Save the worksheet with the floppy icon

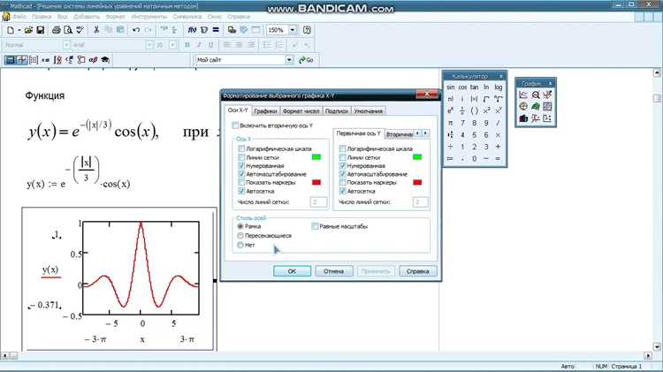40,30
